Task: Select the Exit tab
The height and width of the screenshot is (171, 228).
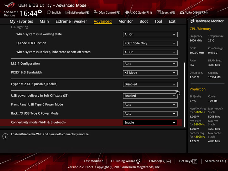Action: pyautogui.click(x=172, y=22)
